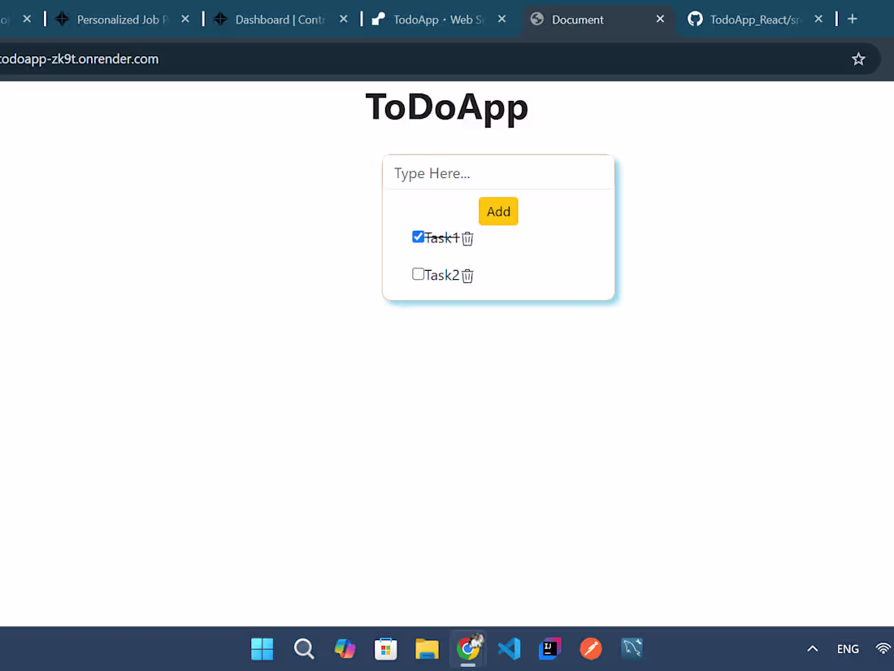Open Windows Search from the taskbar
This screenshot has height=671, width=894.
[304, 648]
